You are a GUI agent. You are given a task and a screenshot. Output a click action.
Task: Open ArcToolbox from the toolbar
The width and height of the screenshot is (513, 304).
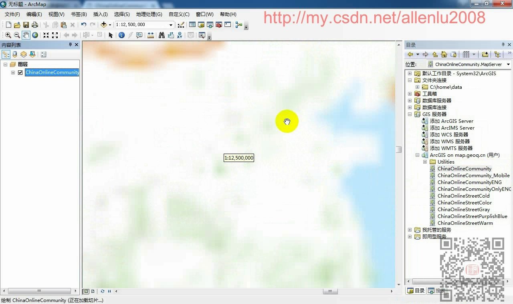tap(219, 24)
